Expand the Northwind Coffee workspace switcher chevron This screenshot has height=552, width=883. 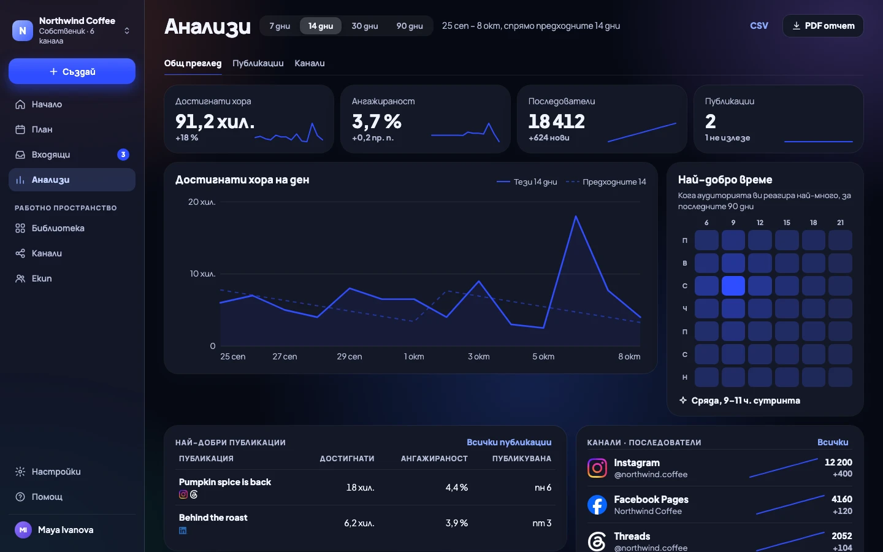click(x=127, y=31)
